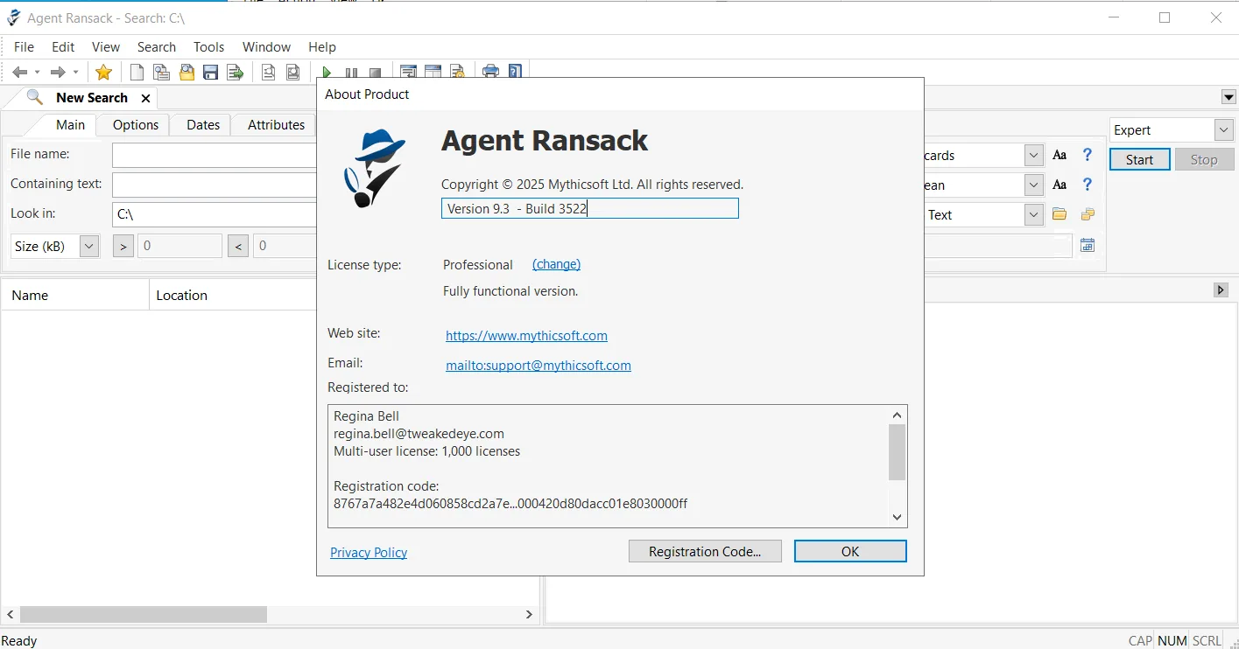This screenshot has height=649, width=1239.
Task: Toggle the Aa case option for File name
Action: 1059,155
